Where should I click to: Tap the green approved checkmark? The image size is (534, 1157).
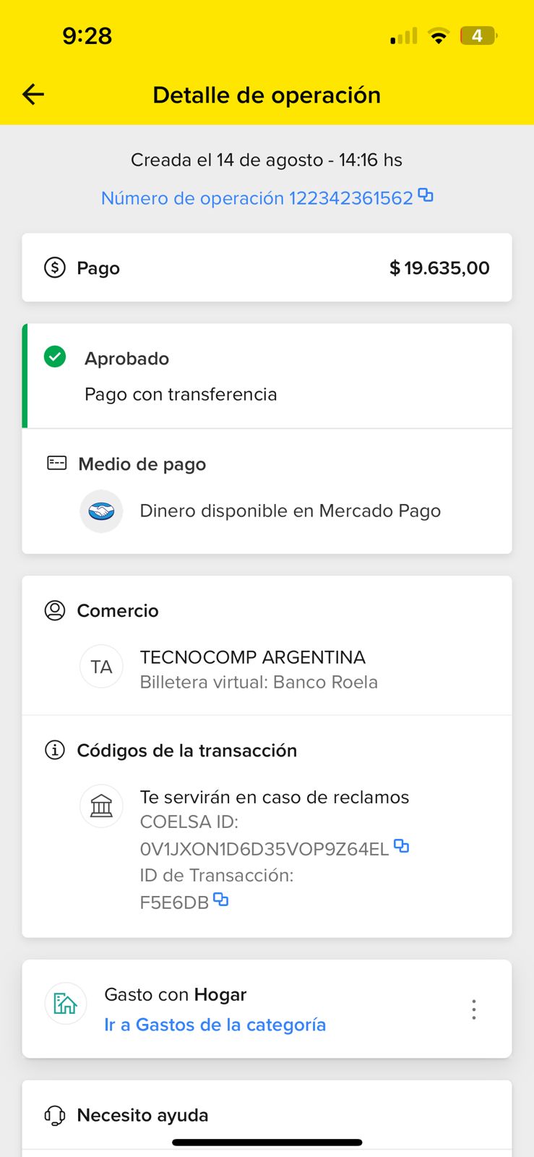[x=55, y=357]
